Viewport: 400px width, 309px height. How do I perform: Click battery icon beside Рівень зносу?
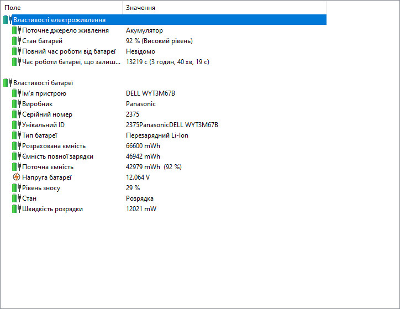point(16,188)
